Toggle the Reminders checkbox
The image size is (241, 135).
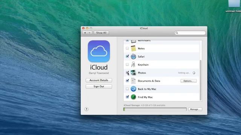127,41
